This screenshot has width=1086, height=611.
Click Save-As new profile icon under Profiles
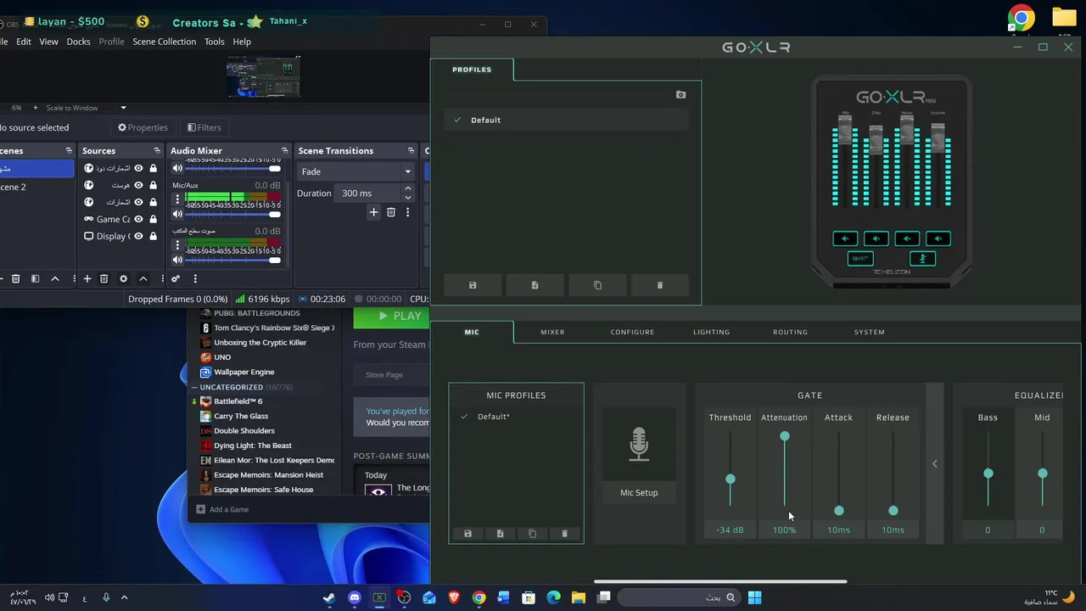pyautogui.click(x=535, y=285)
